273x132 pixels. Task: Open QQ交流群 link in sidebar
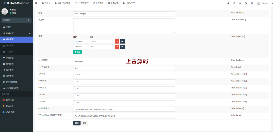pos(17,112)
